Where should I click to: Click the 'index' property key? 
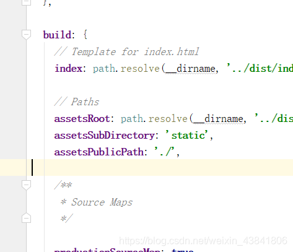tap(68, 68)
